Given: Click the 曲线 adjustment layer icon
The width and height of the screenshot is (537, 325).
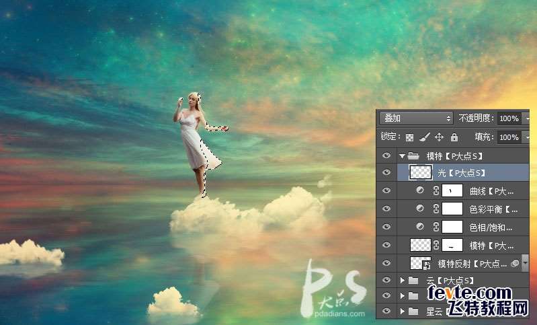Looking at the screenshot, I should [421, 191].
